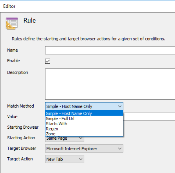Screen dimensions: 175x173
Task: Choose the 'Zone' match method
Action: tap(51, 134)
